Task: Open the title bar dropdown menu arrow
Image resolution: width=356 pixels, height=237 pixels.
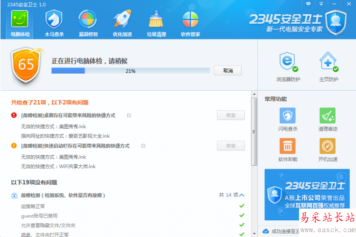Action: pos(321,4)
